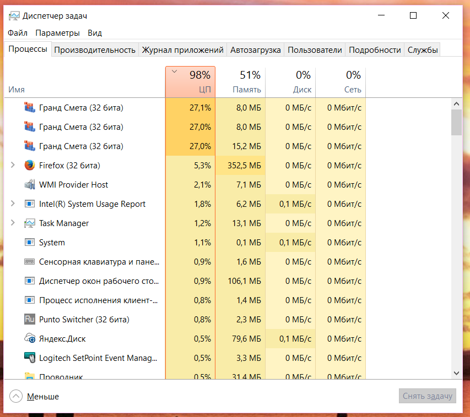This screenshot has width=470, height=417.
Task: Open the Параметры menu
Action: (x=58, y=33)
